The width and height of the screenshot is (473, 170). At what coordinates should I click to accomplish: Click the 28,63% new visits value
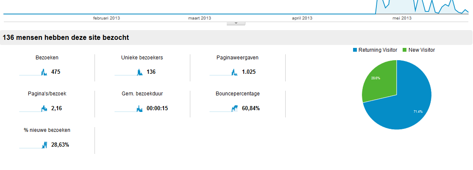[60, 145]
